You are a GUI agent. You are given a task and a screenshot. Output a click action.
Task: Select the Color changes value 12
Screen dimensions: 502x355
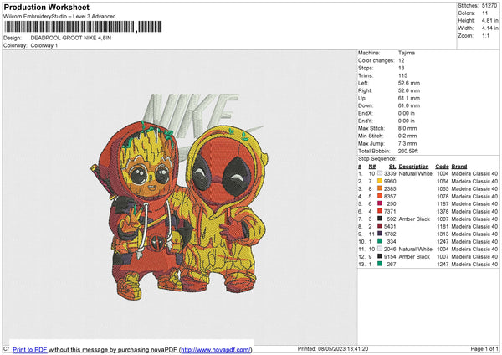point(402,60)
